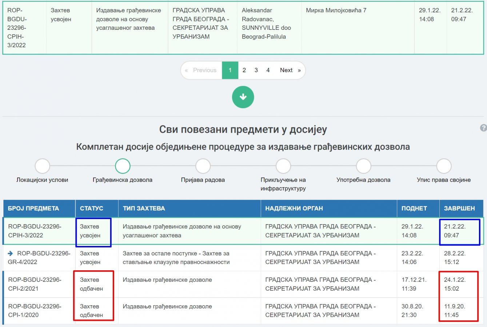
Task: Click the Next page button
Action: point(290,70)
